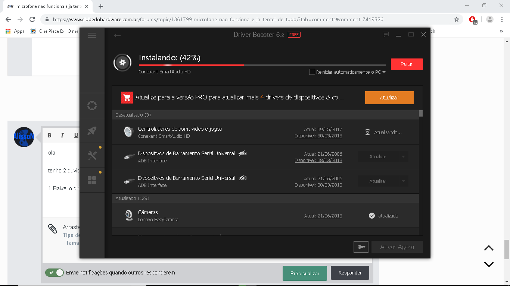
Task: Click the driver list scrollbar thumb
Action: 421,113
